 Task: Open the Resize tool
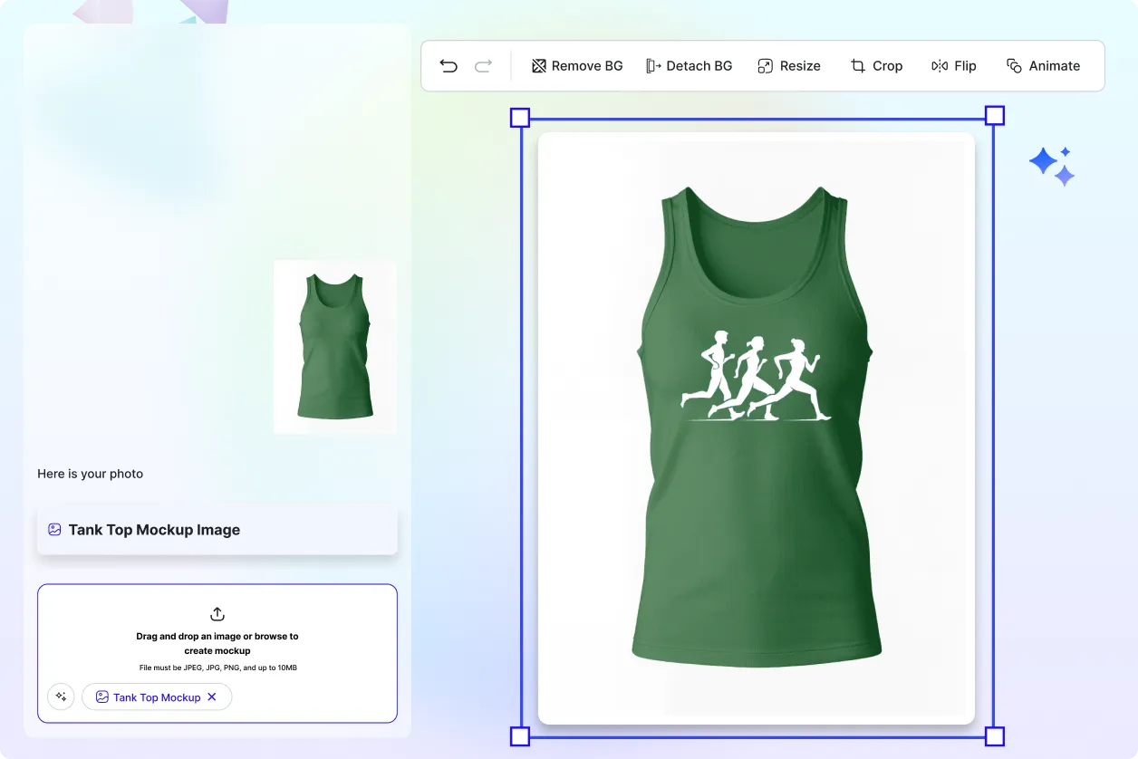coord(788,65)
